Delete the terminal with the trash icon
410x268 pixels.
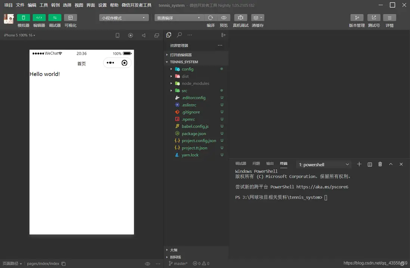(380, 164)
